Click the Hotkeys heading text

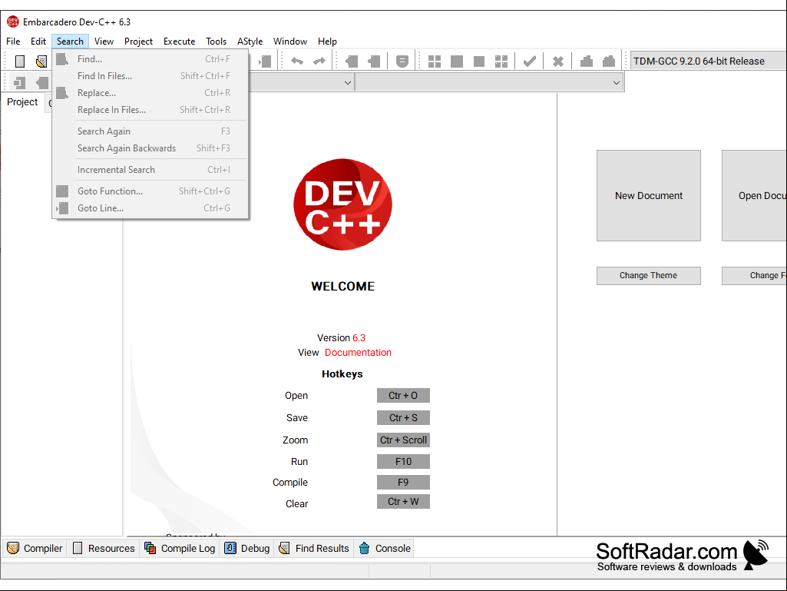342,374
